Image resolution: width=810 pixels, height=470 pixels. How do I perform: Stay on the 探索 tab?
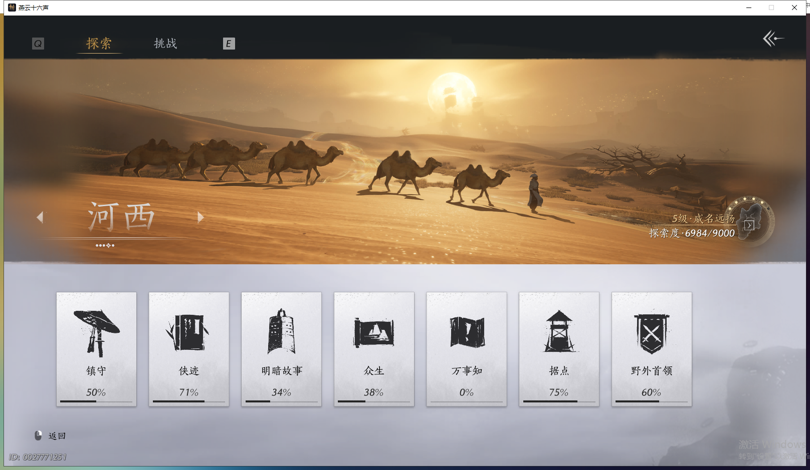(x=99, y=44)
